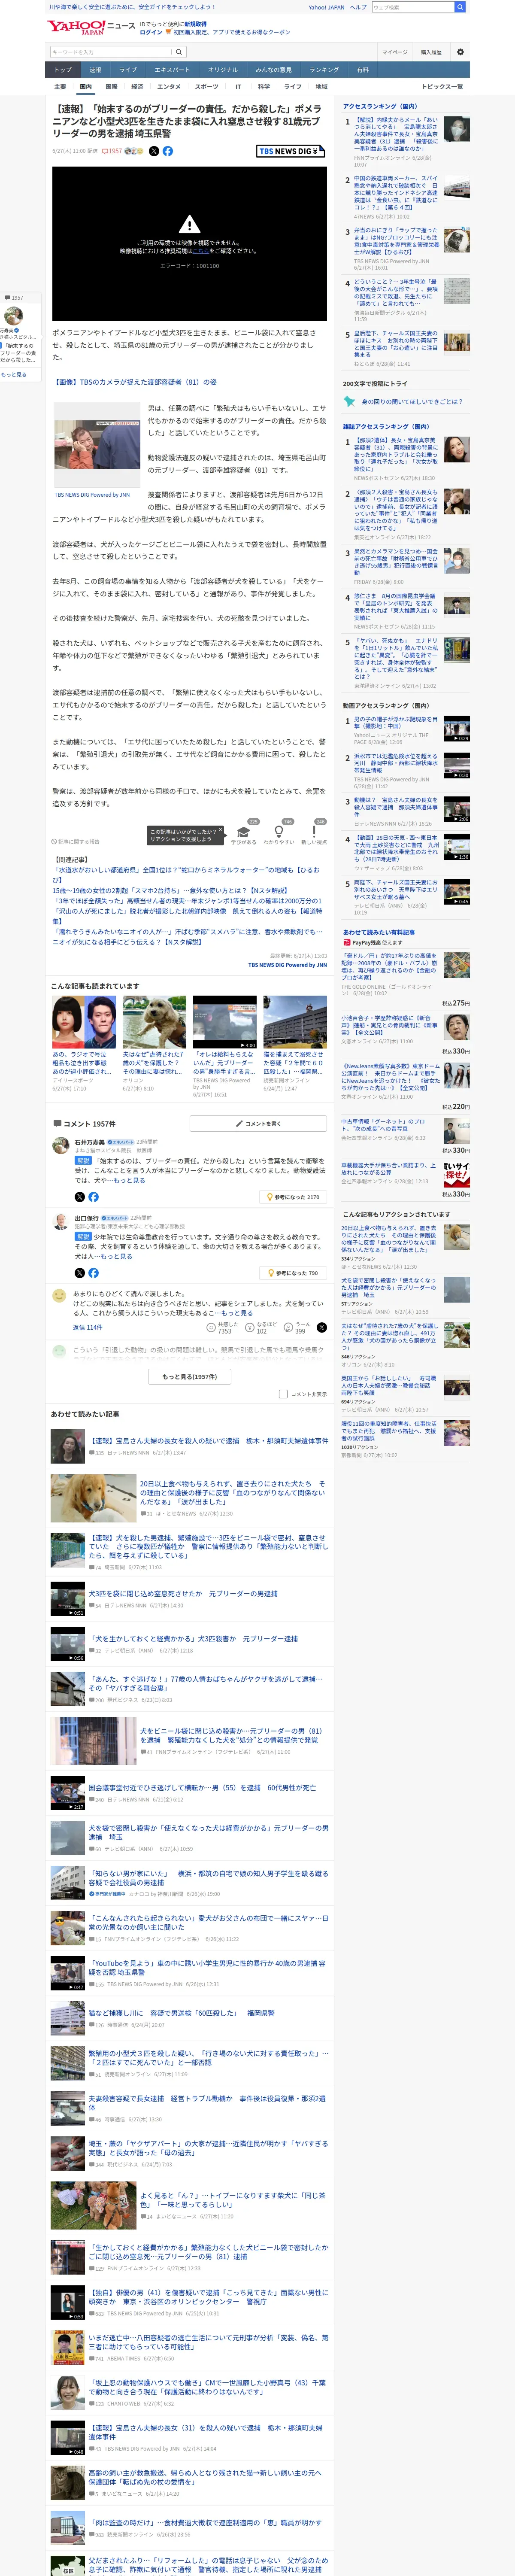Open settings via the gear icon
This screenshot has width=515, height=2576.
tap(460, 52)
